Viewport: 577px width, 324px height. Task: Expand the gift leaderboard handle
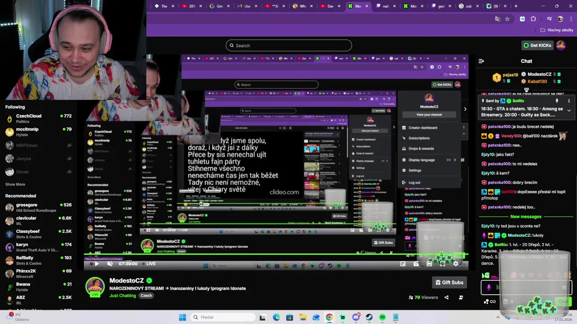point(527,90)
